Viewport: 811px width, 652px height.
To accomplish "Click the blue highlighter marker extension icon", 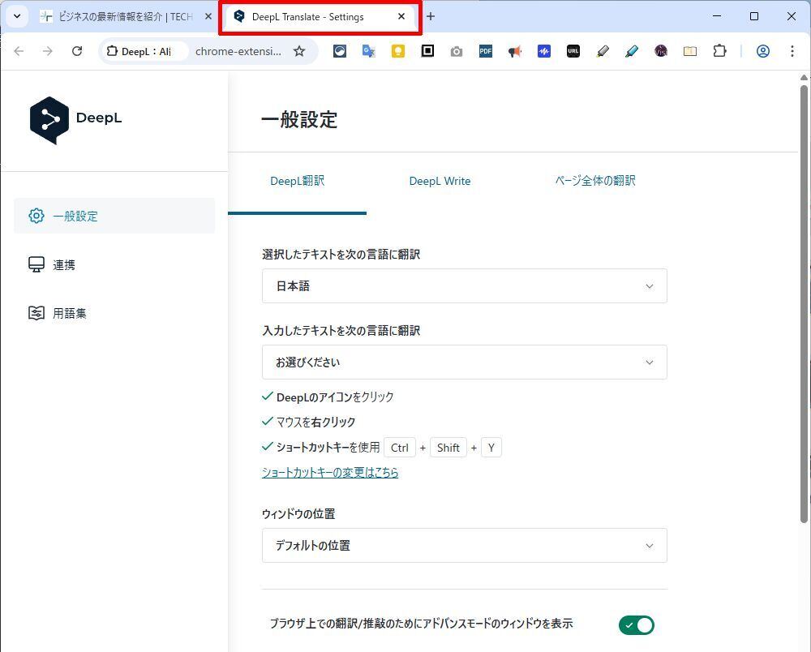I will [632, 51].
